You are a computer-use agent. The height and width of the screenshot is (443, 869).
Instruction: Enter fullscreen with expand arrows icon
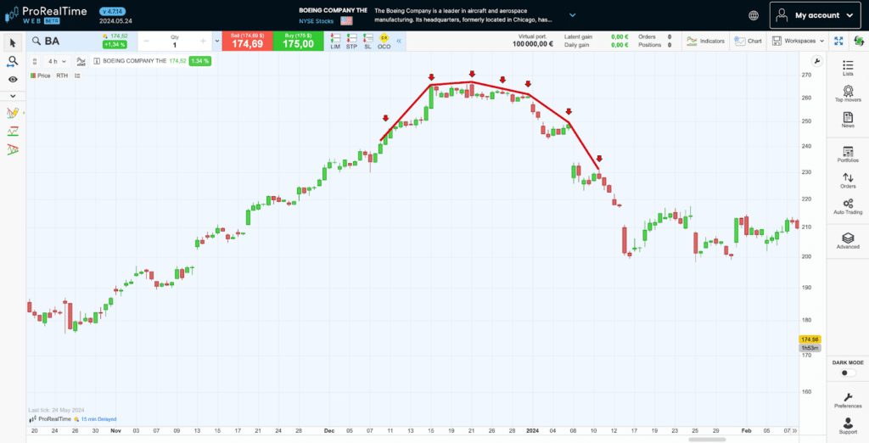tap(838, 41)
